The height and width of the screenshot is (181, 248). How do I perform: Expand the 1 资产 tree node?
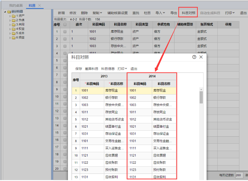click(10, 16)
